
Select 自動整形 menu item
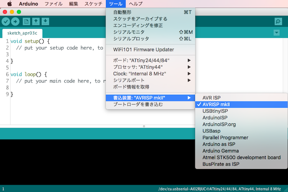(150, 12)
